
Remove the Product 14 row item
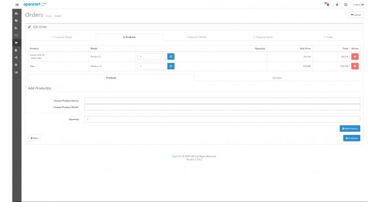point(355,66)
